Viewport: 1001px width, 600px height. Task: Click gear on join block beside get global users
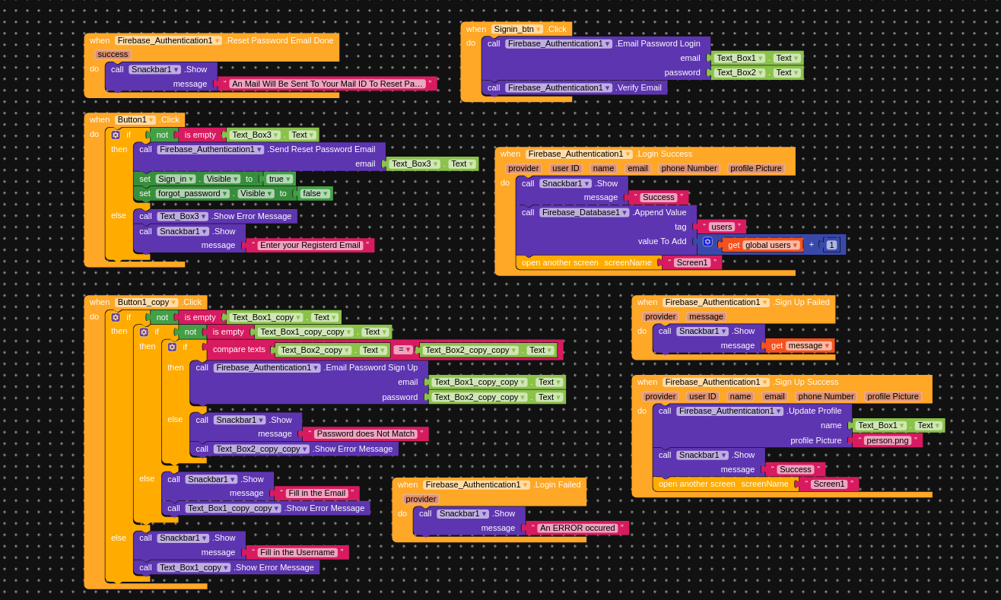(x=707, y=242)
